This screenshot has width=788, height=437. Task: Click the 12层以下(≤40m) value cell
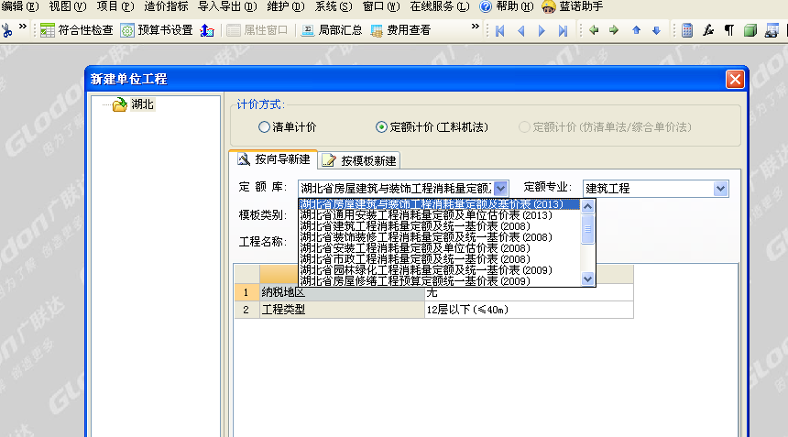529,310
